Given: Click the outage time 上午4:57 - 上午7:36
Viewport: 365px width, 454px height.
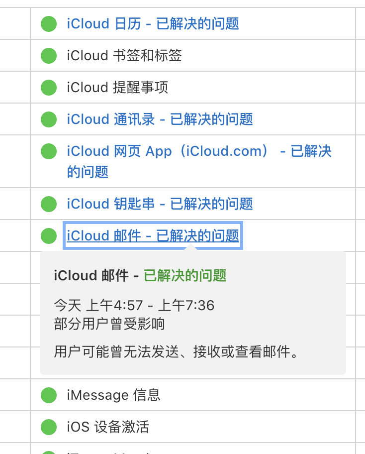Looking at the screenshot, I should (x=134, y=305).
